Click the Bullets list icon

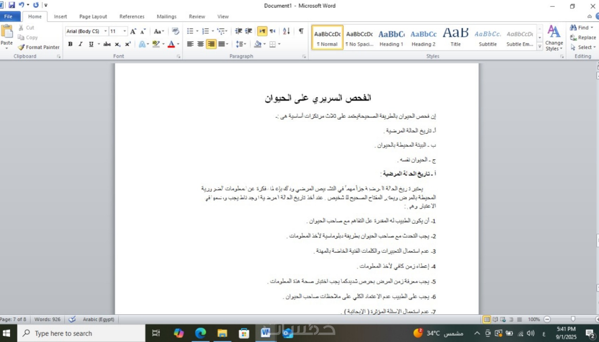point(190,31)
